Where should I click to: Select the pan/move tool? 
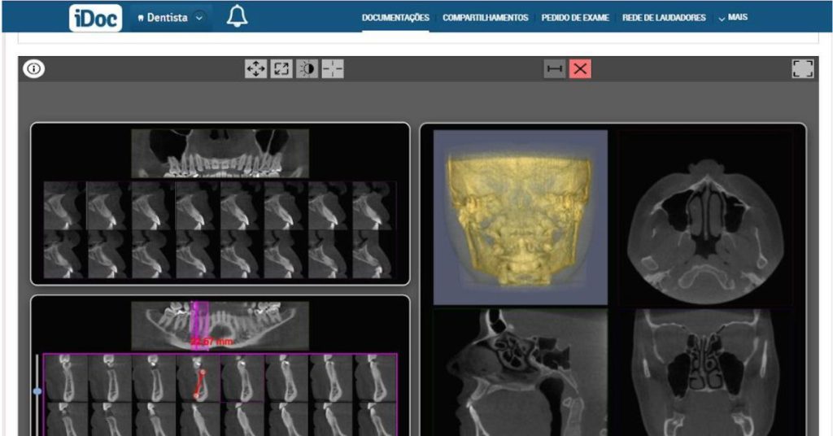256,69
